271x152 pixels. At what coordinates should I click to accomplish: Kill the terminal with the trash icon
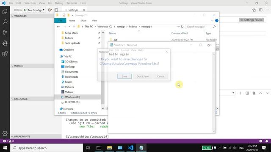254,93
